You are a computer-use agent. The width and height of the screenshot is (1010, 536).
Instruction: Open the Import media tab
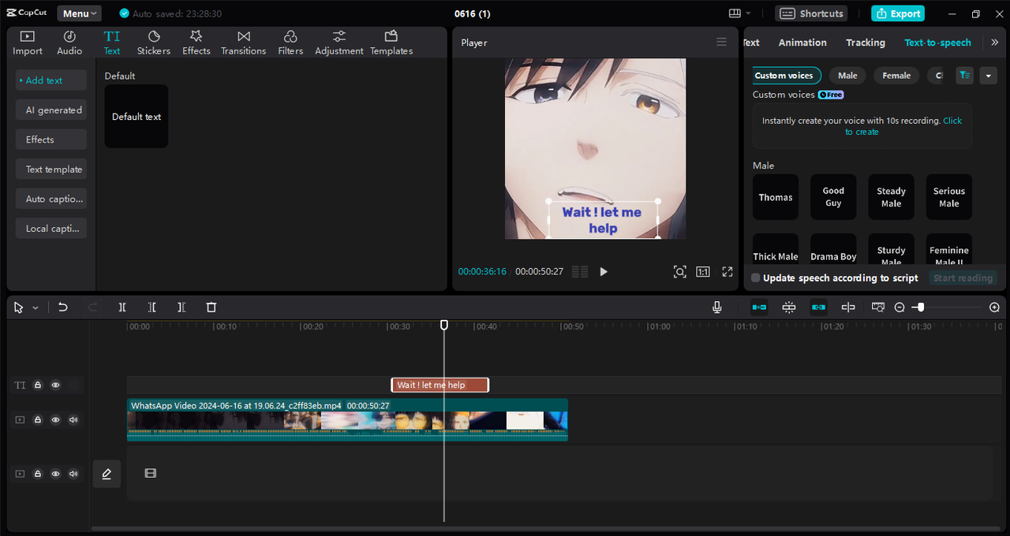28,43
